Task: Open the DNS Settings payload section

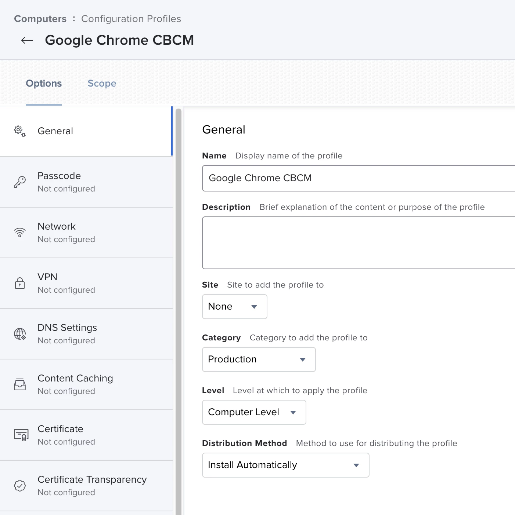Action: coord(86,334)
